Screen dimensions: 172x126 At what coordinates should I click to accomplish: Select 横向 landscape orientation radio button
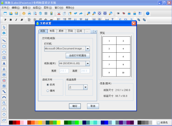coord(48,91)
